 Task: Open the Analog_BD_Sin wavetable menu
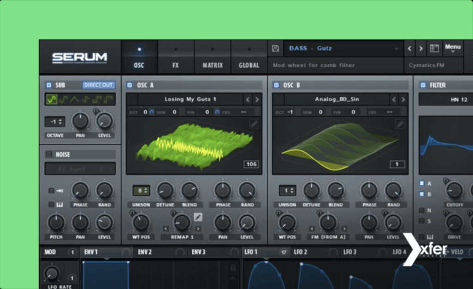click(337, 99)
